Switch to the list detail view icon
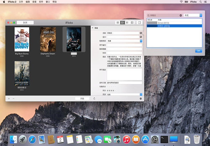Image resolution: width=210 pixels, height=146 pixels. [127, 23]
